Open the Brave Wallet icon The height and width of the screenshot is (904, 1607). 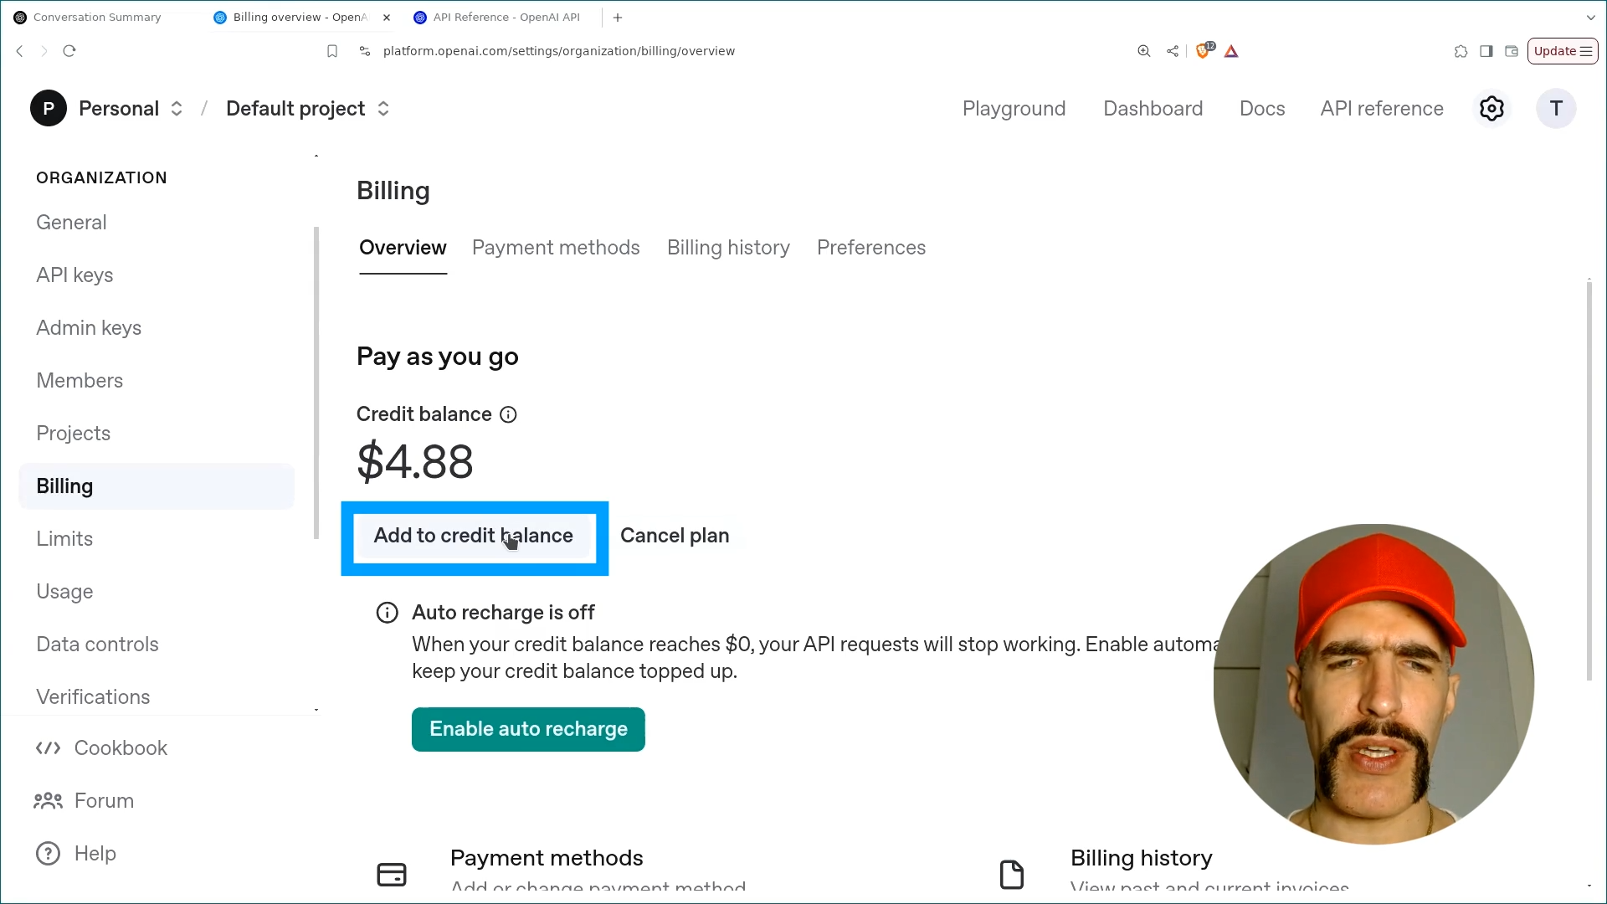[x=1512, y=51]
